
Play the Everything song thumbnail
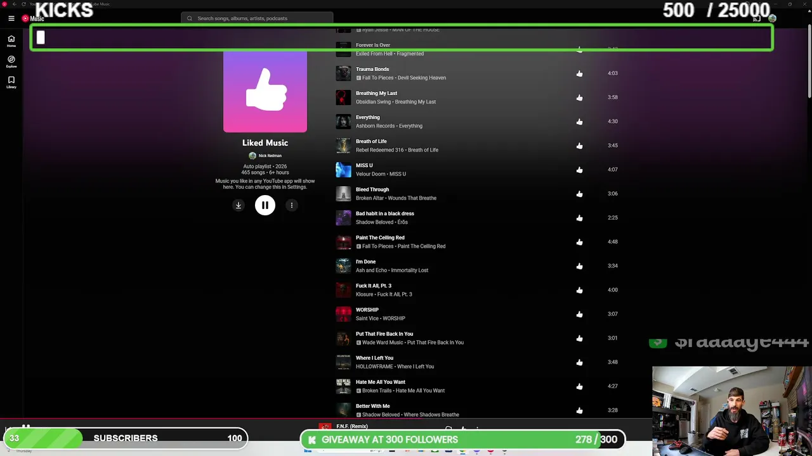(x=343, y=122)
